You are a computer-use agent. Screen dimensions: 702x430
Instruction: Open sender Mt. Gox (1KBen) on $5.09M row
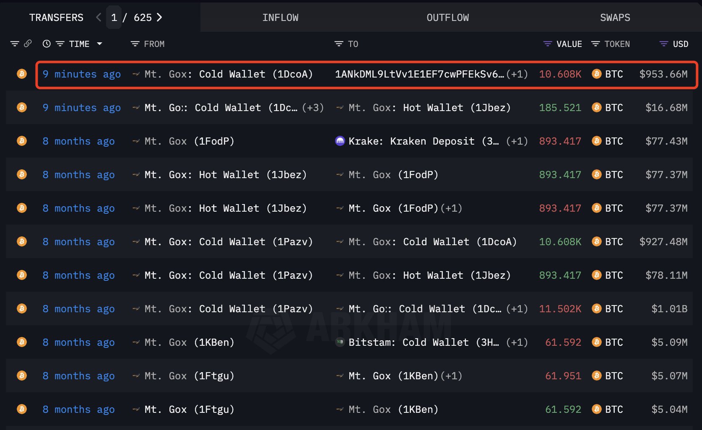[x=189, y=342]
